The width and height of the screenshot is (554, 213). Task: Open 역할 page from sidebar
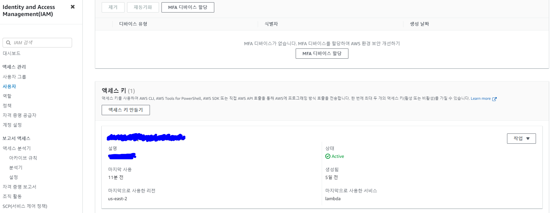[x=7, y=96]
